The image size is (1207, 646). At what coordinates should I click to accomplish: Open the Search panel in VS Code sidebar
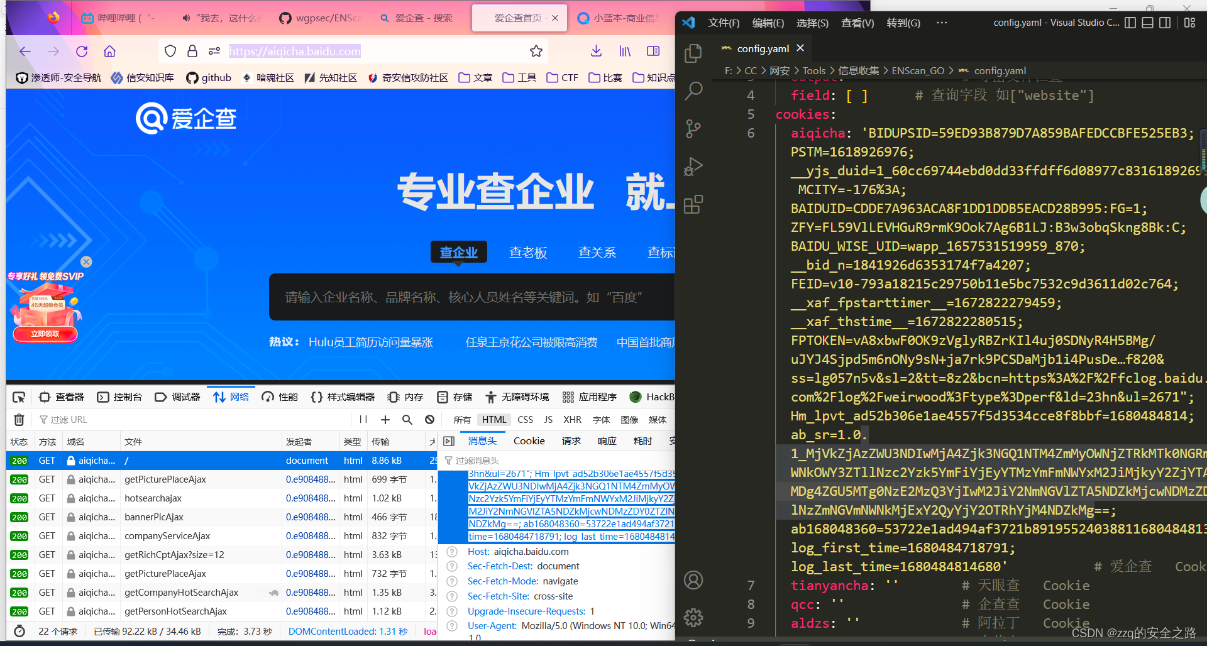[x=693, y=91]
